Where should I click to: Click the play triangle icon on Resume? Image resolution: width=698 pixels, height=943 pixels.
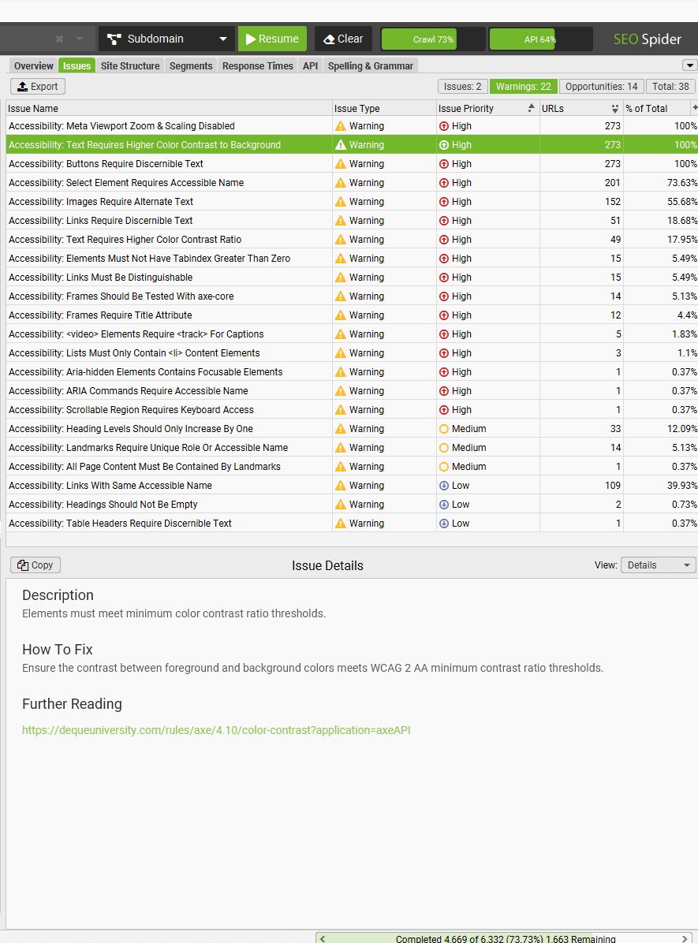click(252, 39)
